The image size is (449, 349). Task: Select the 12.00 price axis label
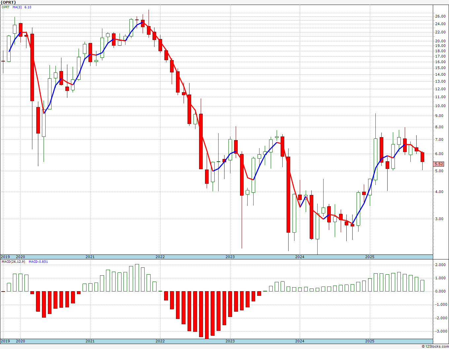tap(440, 89)
